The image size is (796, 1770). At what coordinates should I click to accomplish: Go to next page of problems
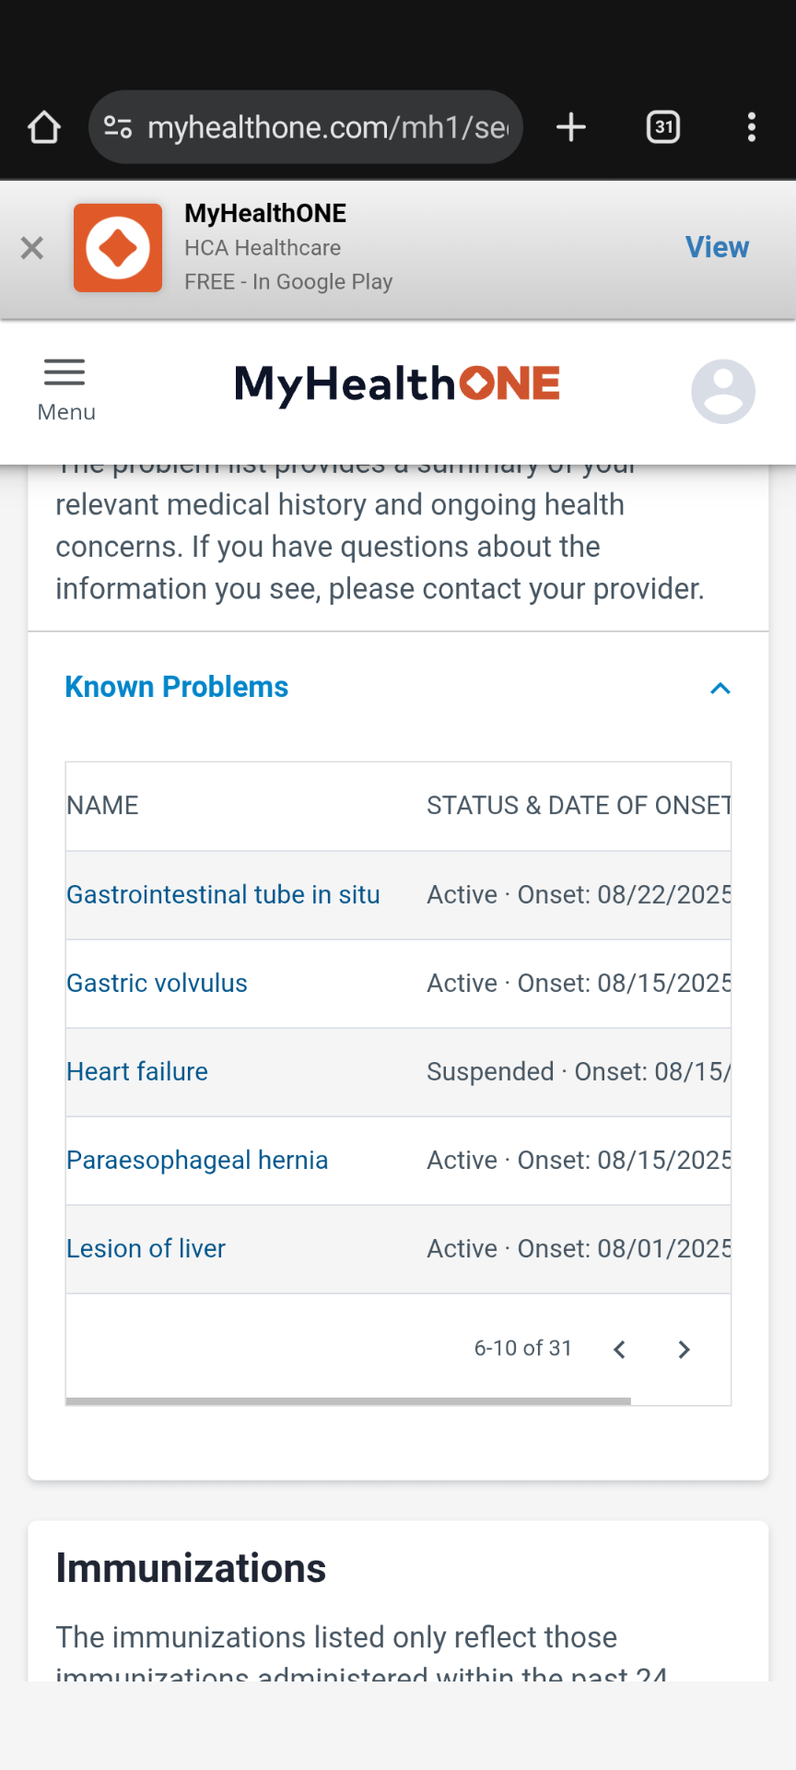(684, 1350)
